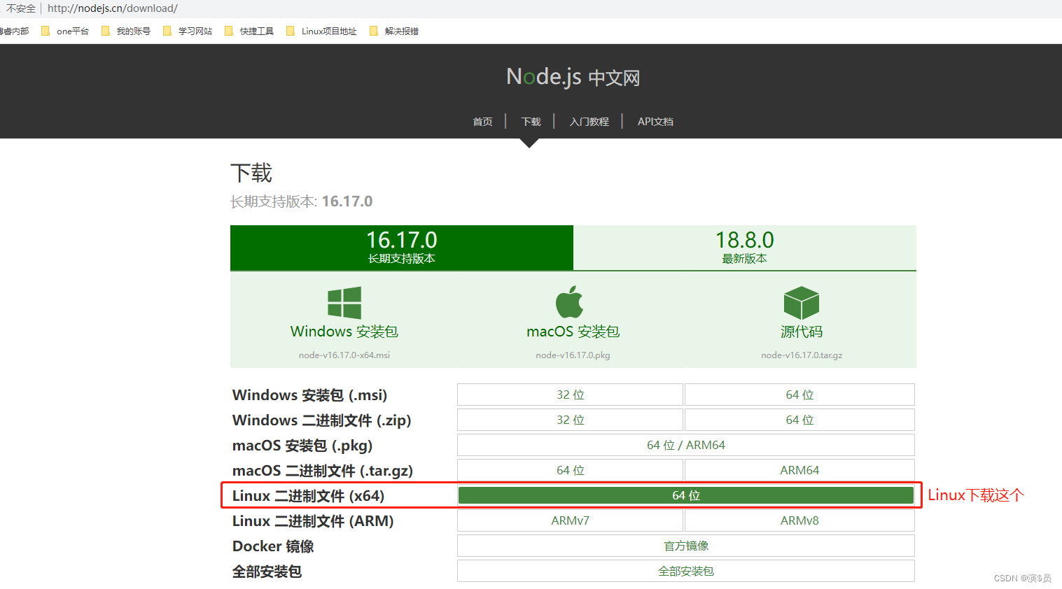Switch to the 16.17.0 长期支持版本 tab
The width and height of the screenshot is (1062, 589).
click(x=402, y=248)
